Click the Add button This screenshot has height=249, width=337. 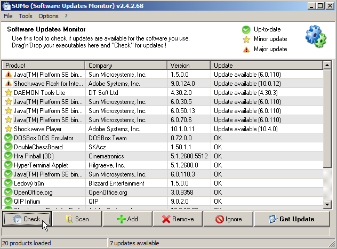pos(127,219)
